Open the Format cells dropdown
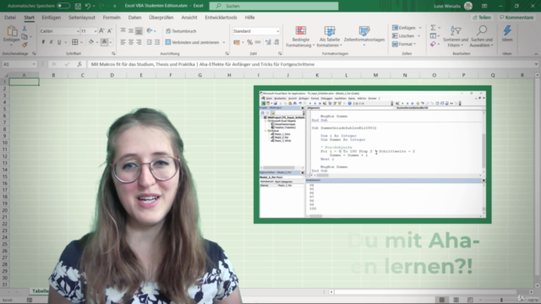 click(404, 44)
